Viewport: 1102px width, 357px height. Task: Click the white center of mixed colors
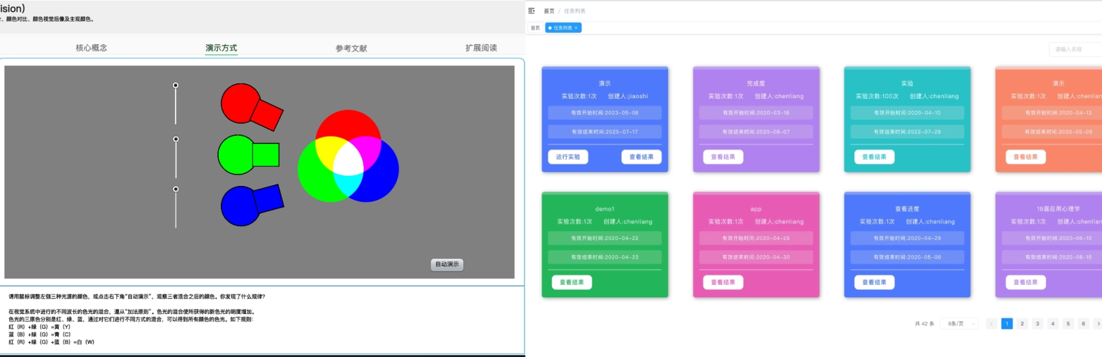(348, 161)
